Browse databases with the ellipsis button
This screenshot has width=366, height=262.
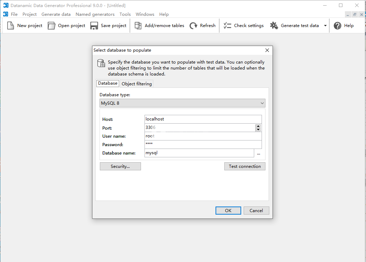259,153
